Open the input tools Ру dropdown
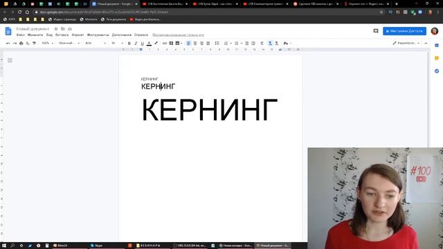443x249 pixels. coord(287,43)
